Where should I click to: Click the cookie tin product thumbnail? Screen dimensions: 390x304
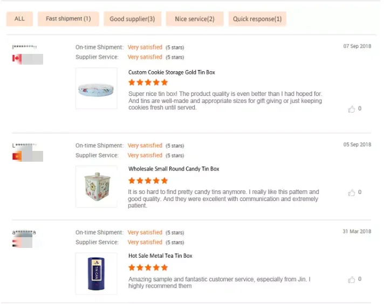tap(96, 88)
